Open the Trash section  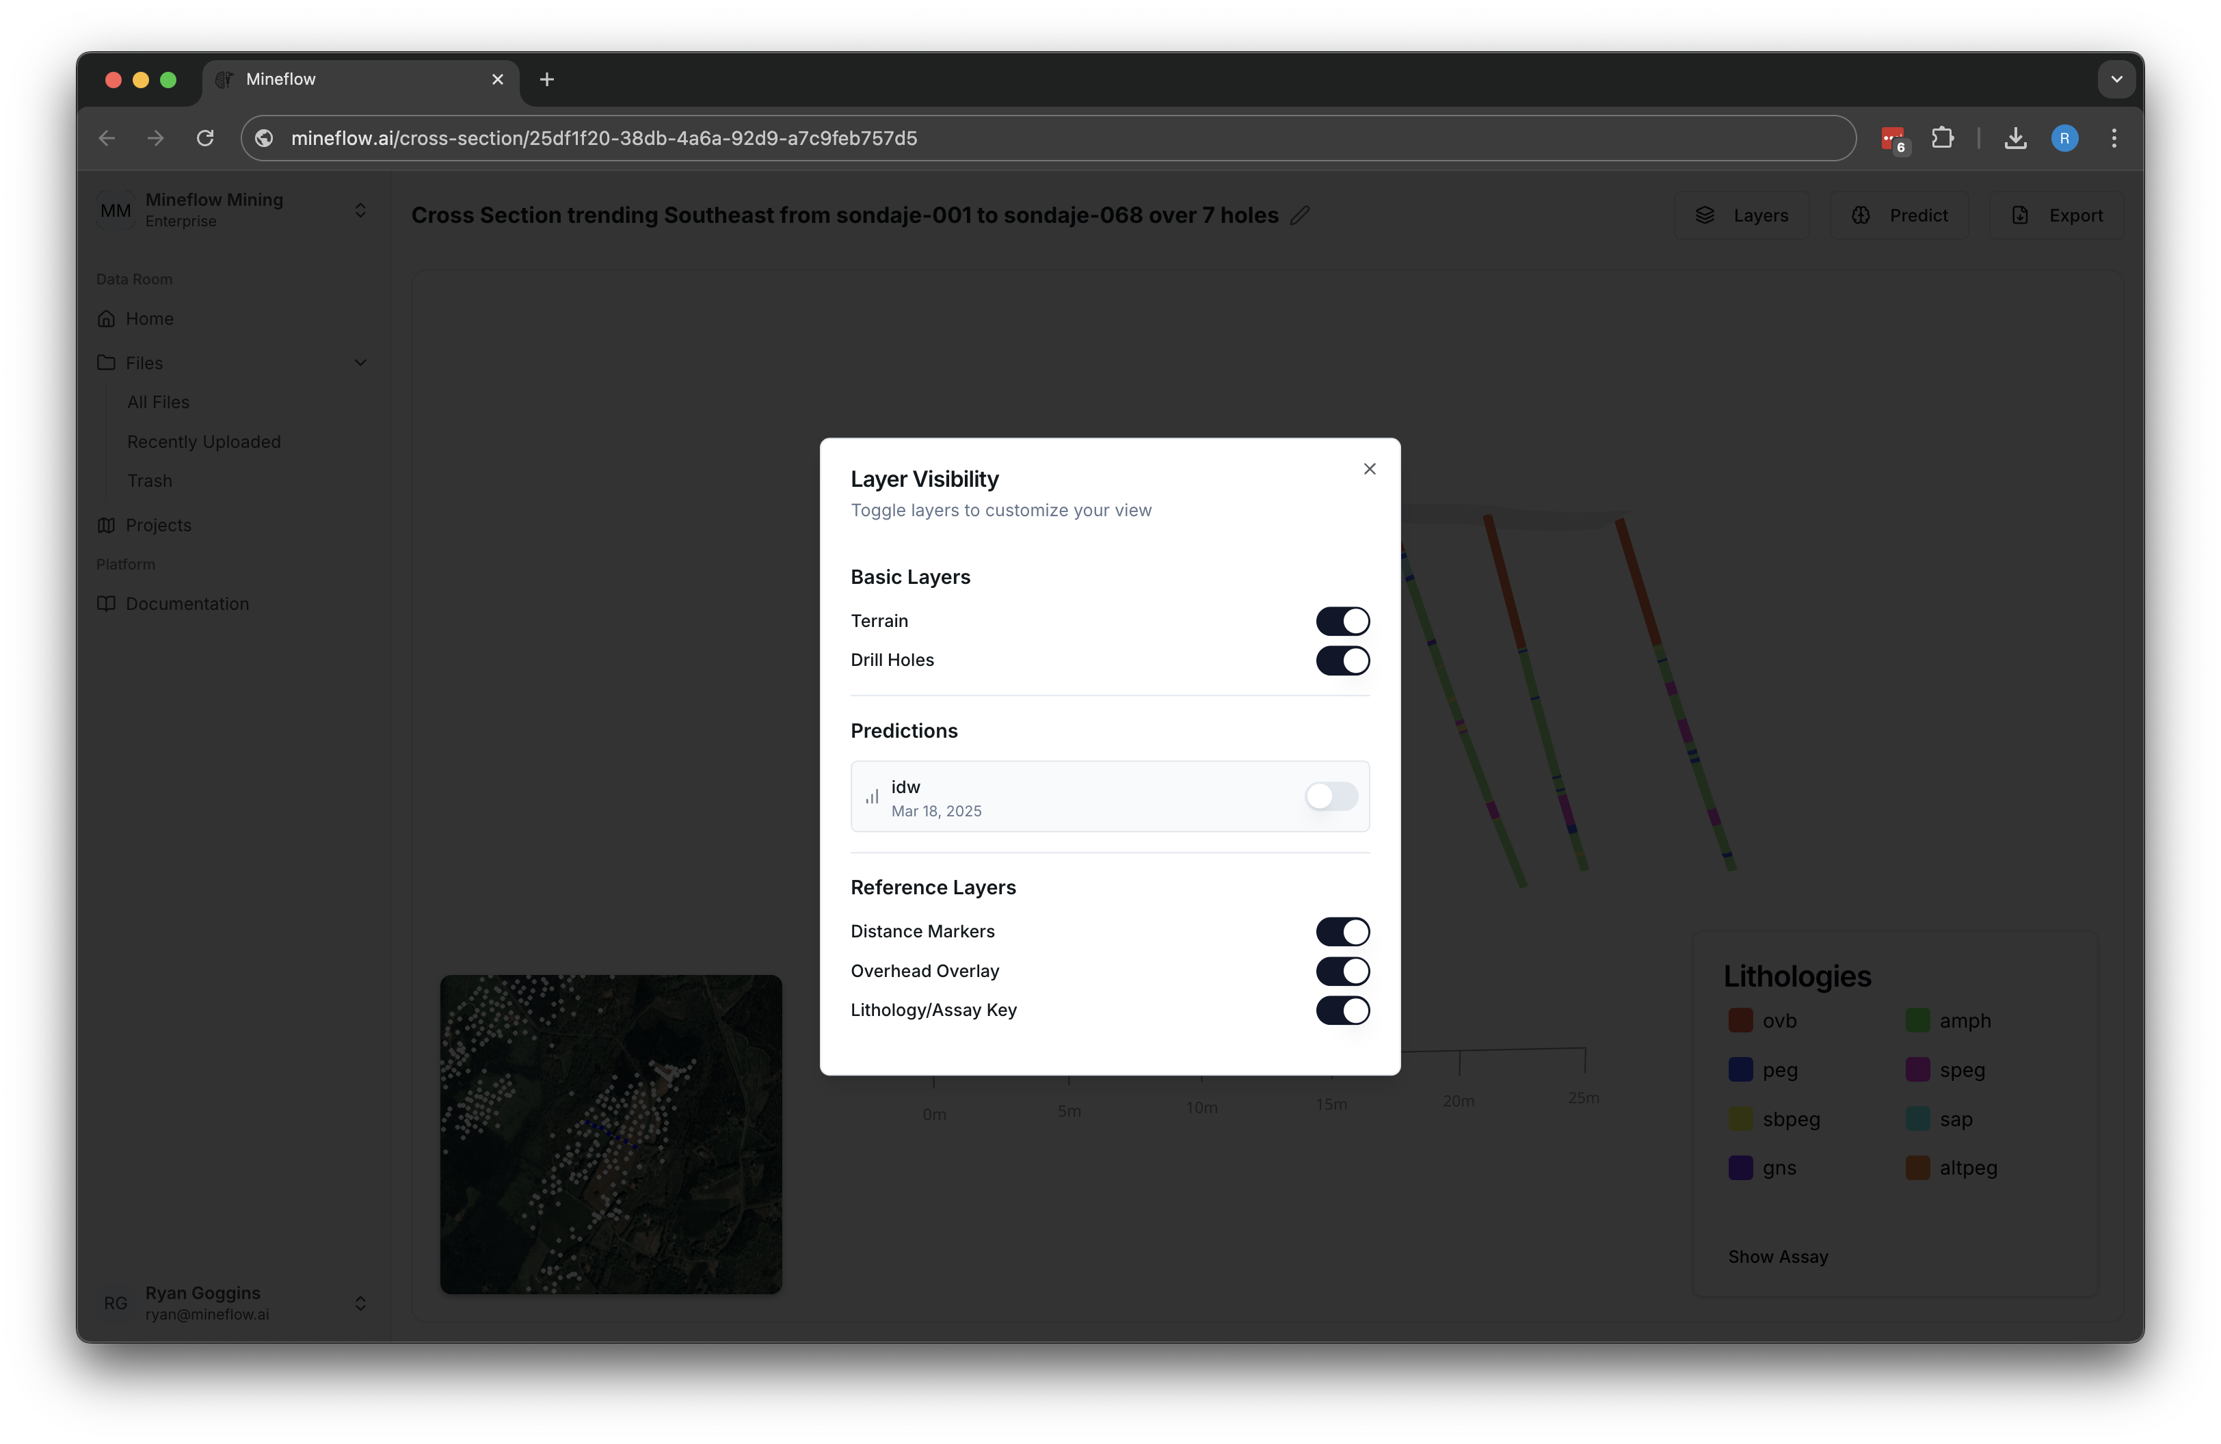(149, 479)
